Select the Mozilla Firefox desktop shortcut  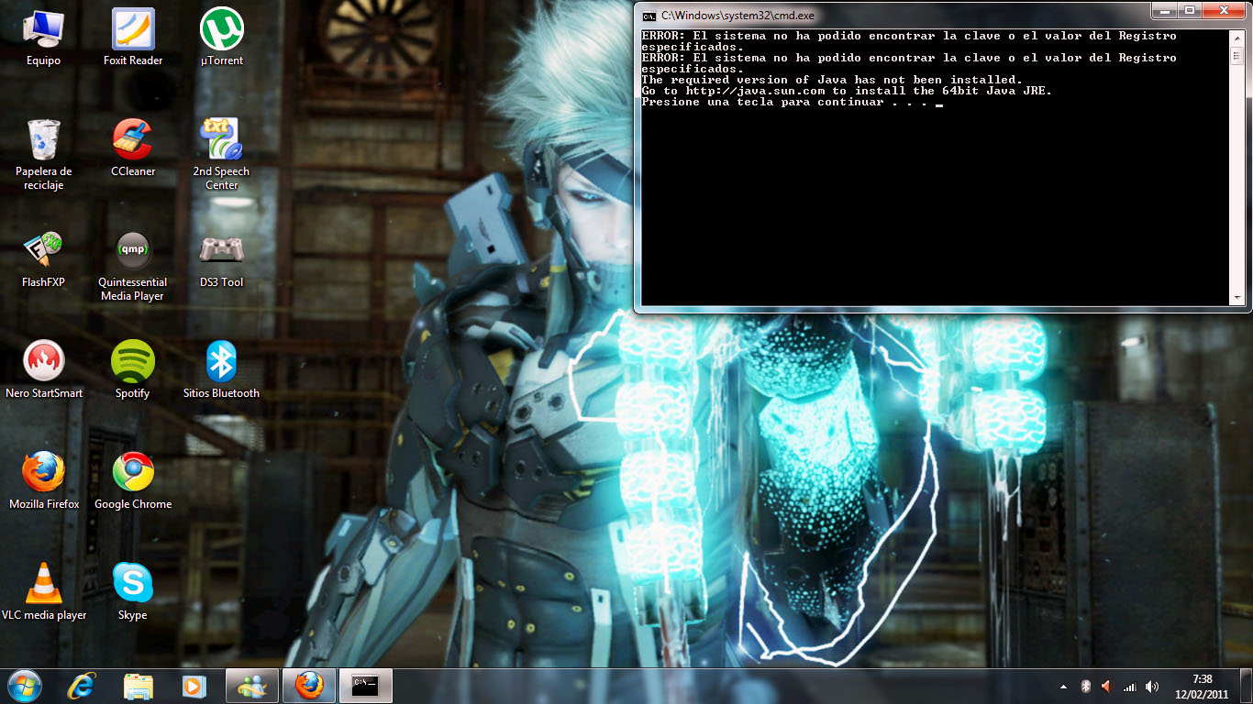[43, 481]
